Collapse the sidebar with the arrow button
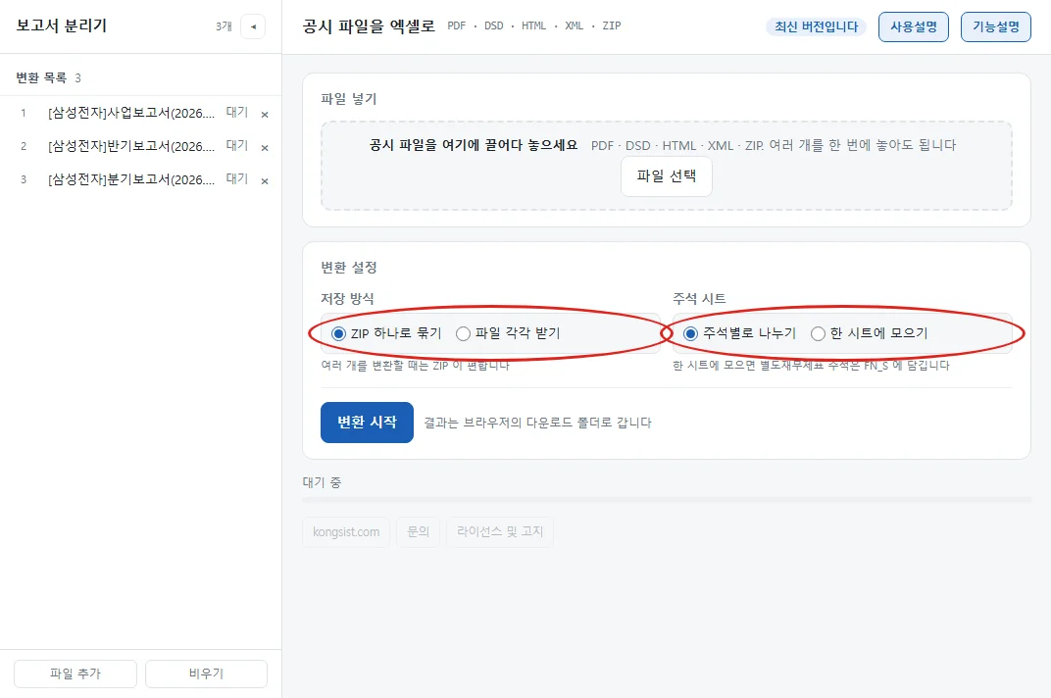Image resolution: width=1051 pixels, height=698 pixels. [x=253, y=26]
